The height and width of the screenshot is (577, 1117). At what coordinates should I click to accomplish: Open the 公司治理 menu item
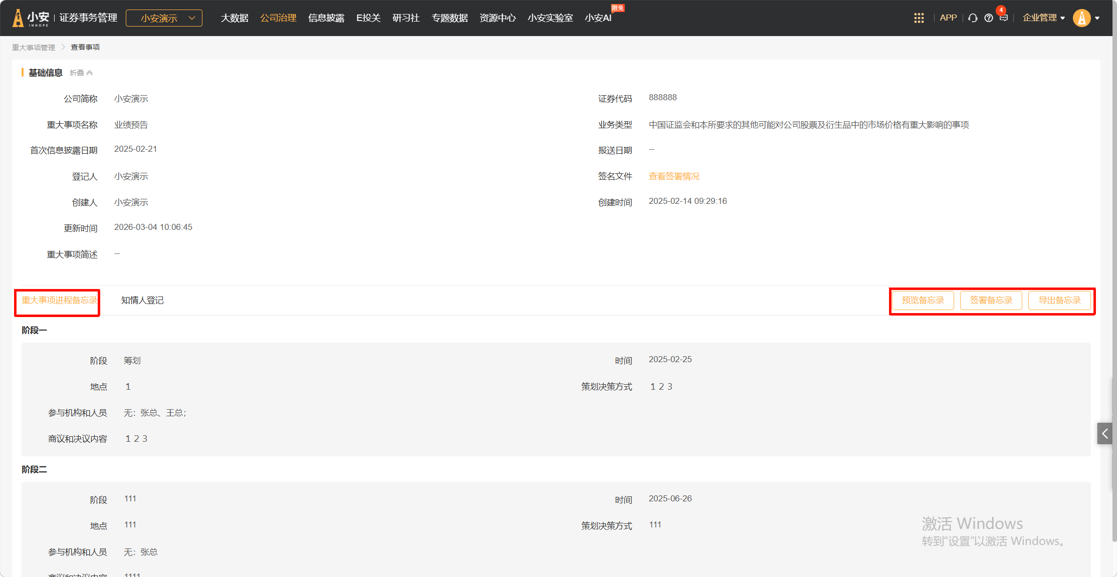pyautogui.click(x=278, y=18)
